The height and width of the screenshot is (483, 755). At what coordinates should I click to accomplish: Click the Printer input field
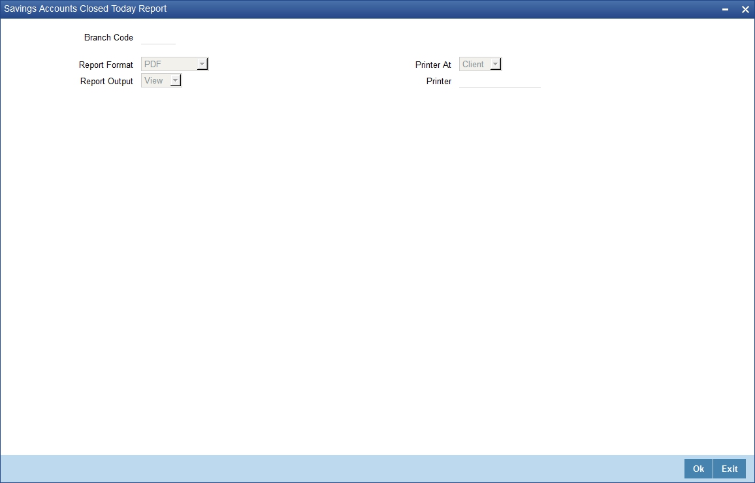coord(500,81)
